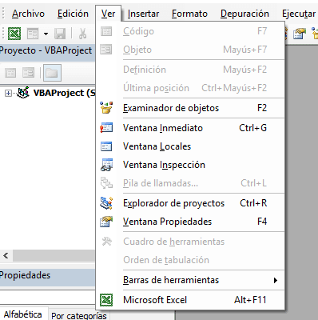Click the Alt+F11 shortcut text
The width and height of the screenshot is (318, 320).
250,300
